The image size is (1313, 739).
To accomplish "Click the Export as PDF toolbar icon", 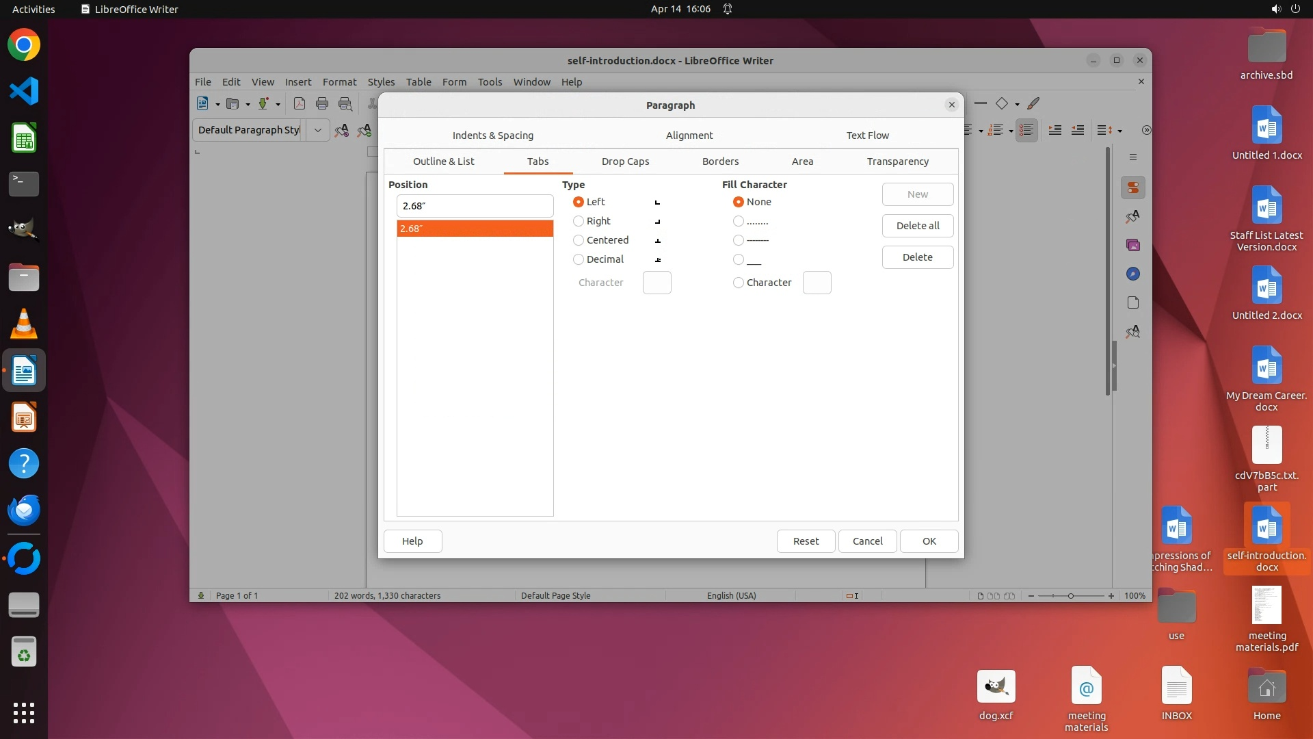I will pyautogui.click(x=299, y=104).
